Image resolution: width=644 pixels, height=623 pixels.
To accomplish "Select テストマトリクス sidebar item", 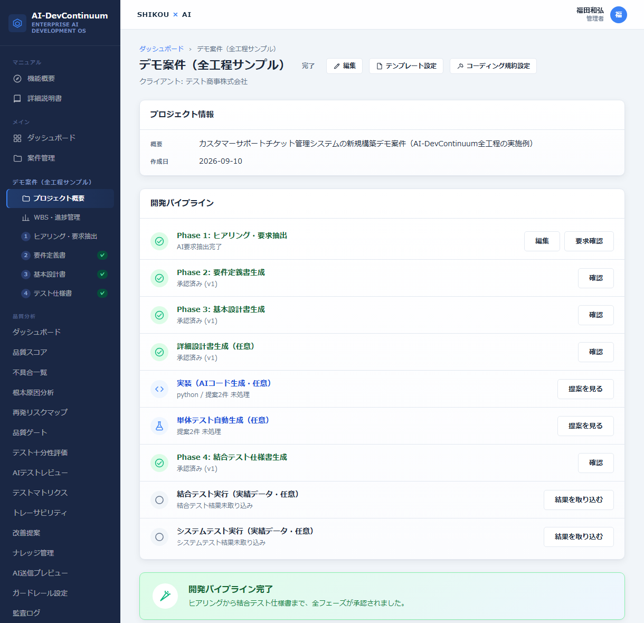I will [x=60, y=493].
